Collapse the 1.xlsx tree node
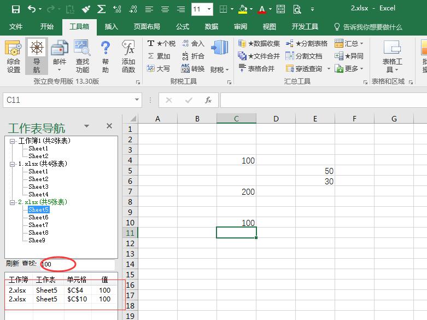427x320 pixels. 13,164
